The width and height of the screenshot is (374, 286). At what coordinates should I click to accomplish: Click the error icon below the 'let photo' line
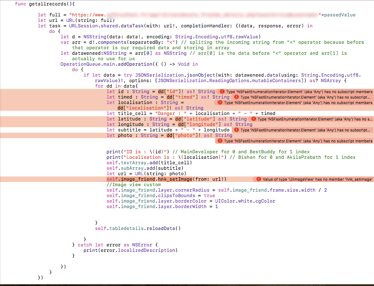(x=220, y=141)
